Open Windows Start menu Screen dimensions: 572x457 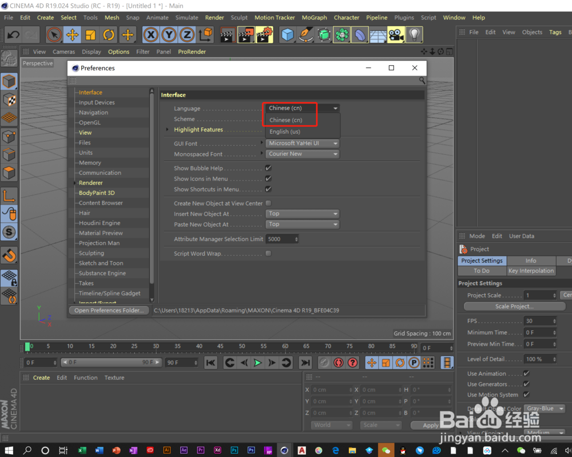9,451
